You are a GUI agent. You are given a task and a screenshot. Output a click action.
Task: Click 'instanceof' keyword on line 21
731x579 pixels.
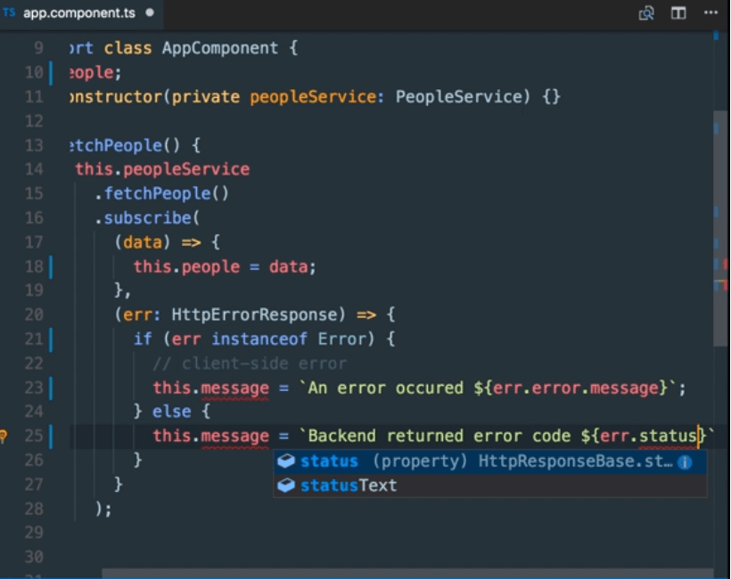[259, 339]
